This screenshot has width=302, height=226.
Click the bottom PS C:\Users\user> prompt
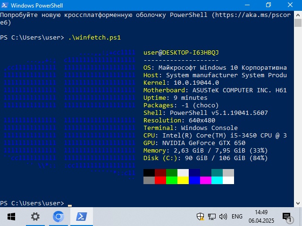click(32, 203)
